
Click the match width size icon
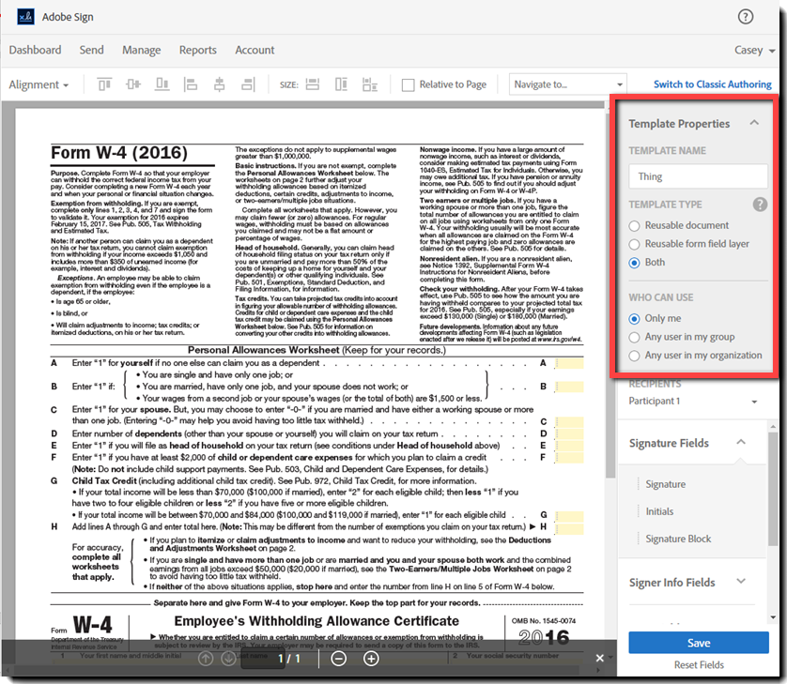[314, 84]
